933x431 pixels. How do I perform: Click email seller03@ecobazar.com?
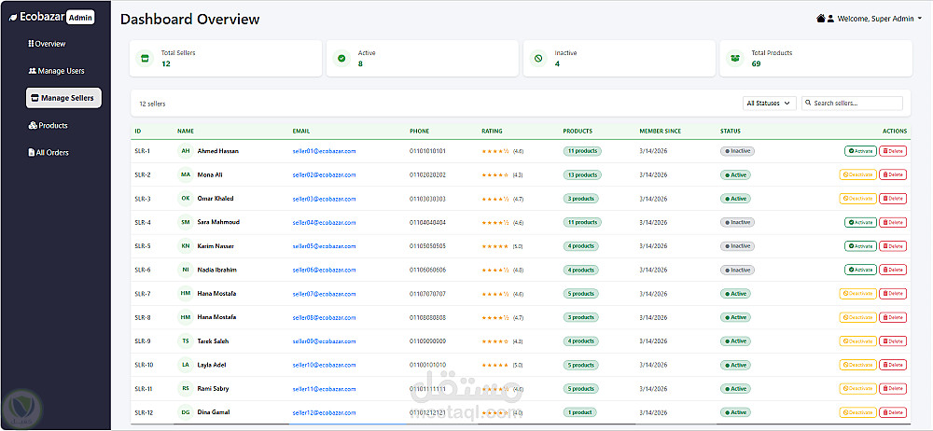[x=325, y=199]
